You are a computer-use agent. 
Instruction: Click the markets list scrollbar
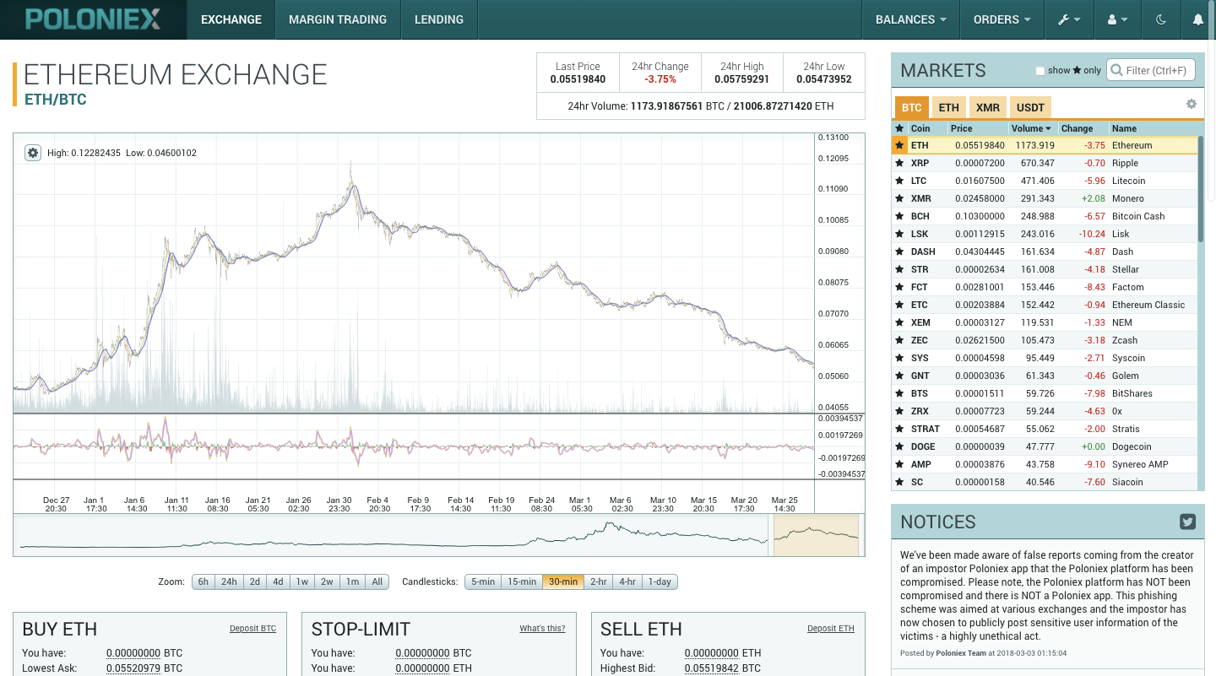pyautogui.click(x=1201, y=190)
